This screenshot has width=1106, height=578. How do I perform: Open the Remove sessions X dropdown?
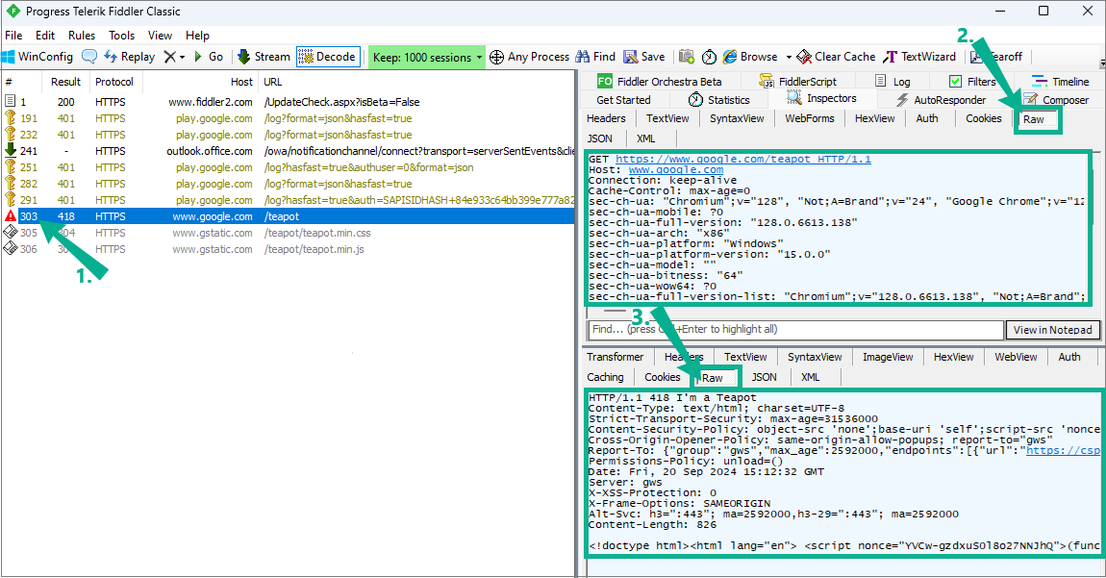(x=173, y=57)
